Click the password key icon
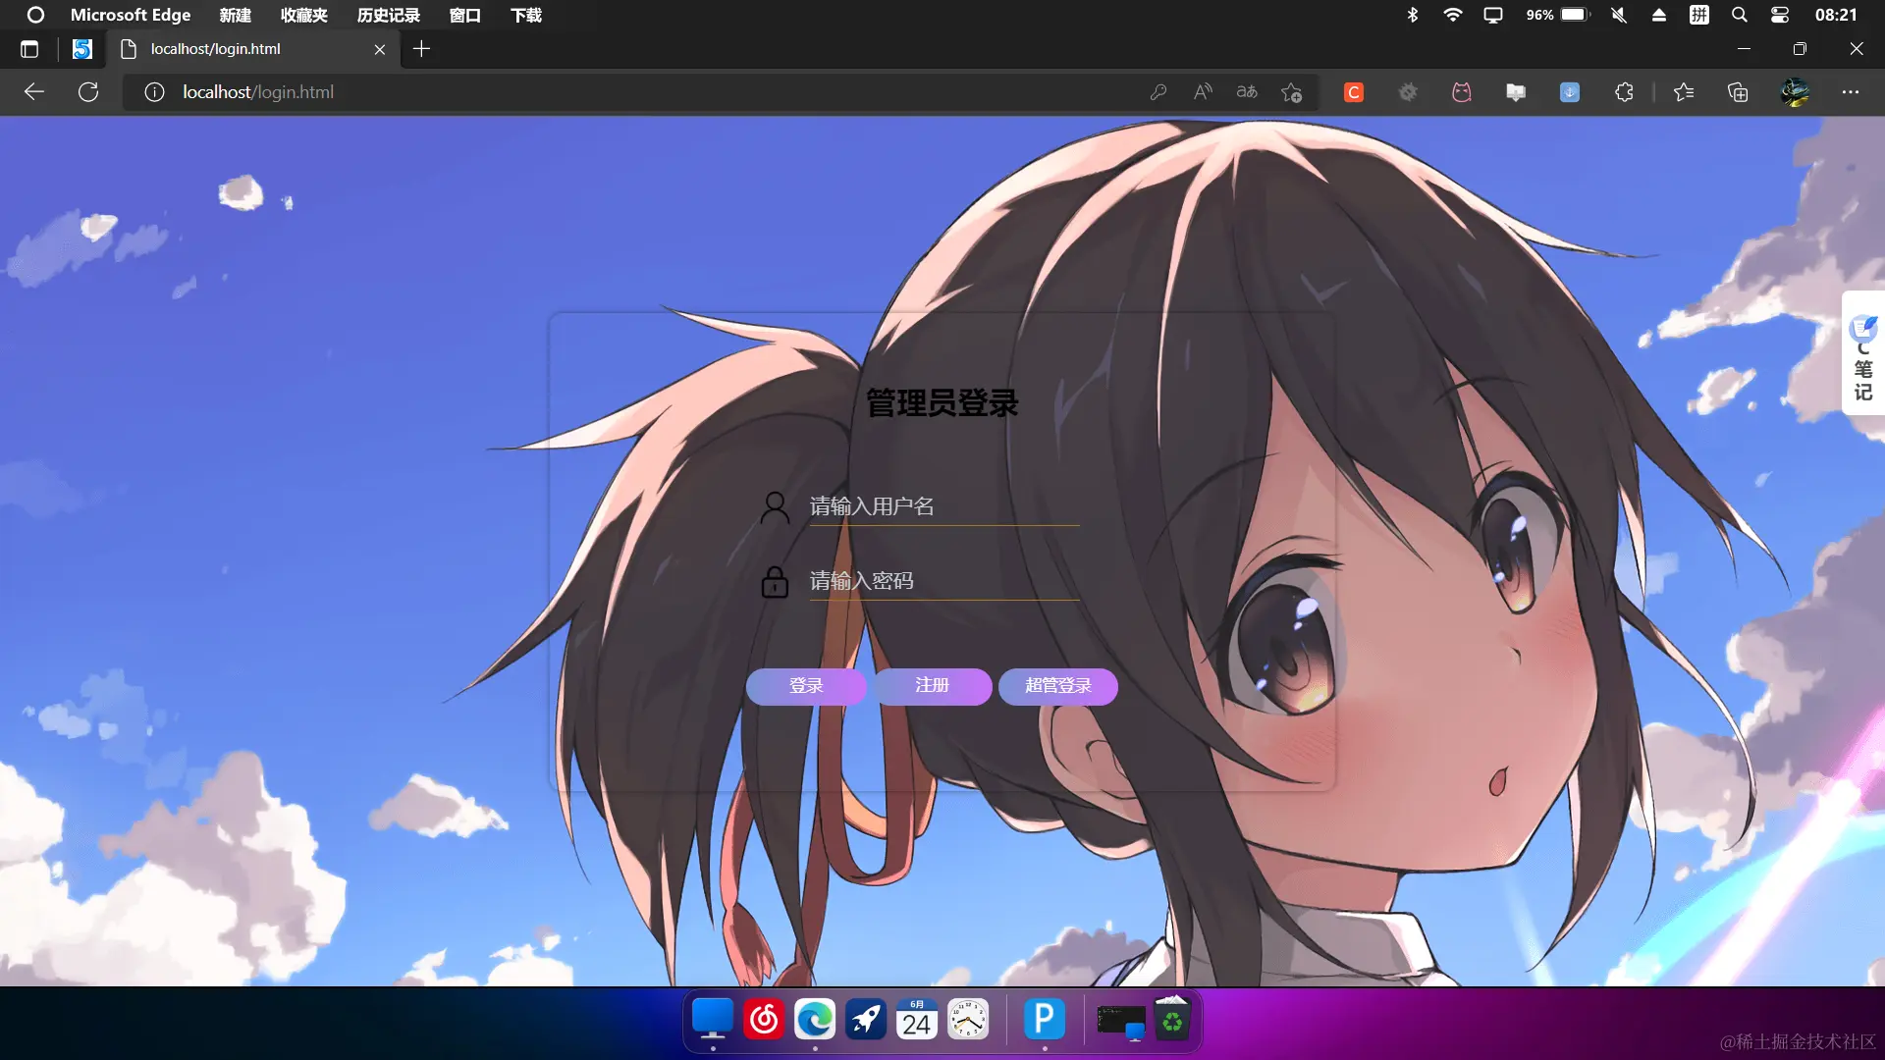This screenshot has height=1060, width=1885. [1158, 92]
